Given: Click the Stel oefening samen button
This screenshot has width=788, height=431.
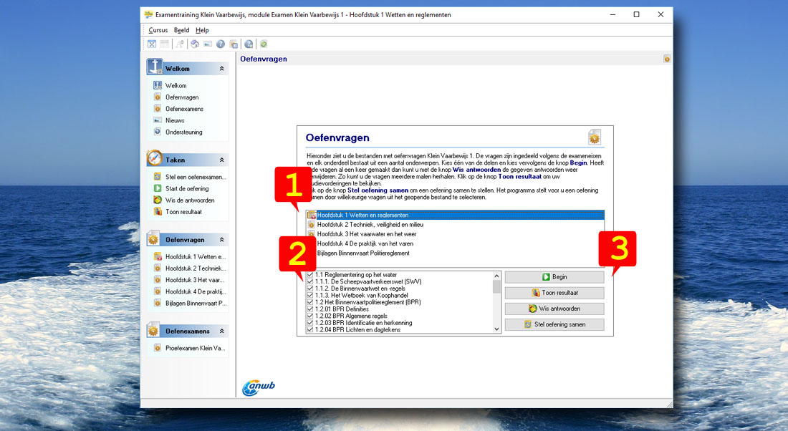Looking at the screenshot, I should click(554, 324).
